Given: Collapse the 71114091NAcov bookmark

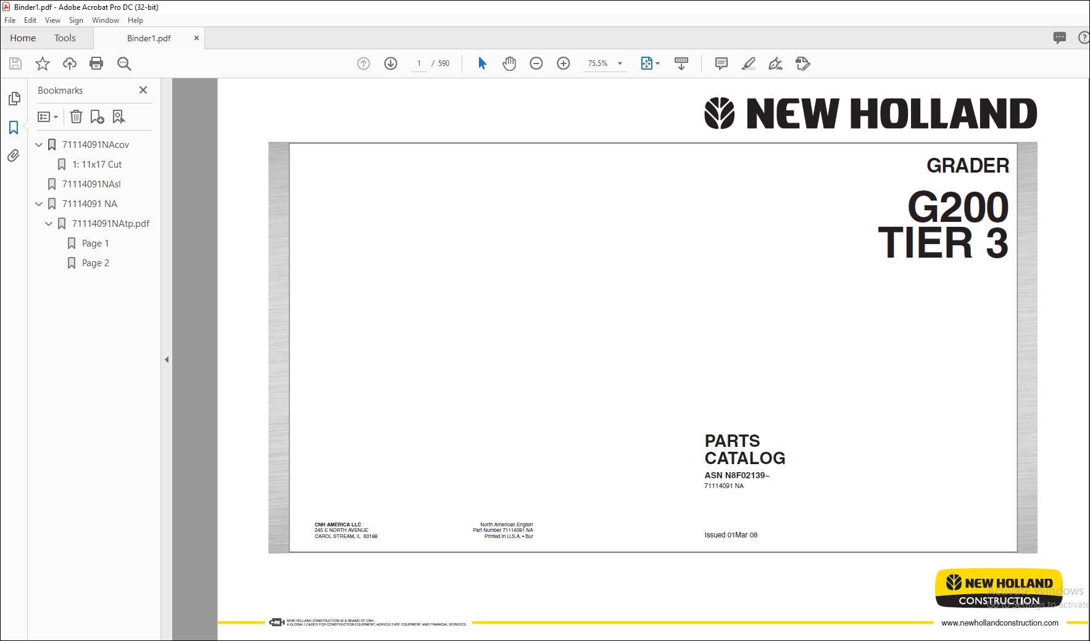Looking at the screenshot, I should tap(39, 145).
